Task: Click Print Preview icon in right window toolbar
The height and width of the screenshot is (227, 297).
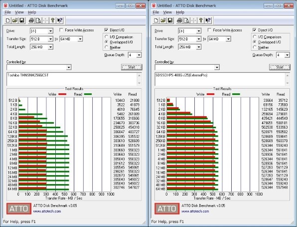Action: tap(186, 20)
